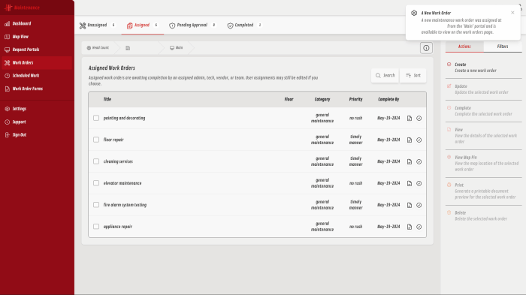This screenshot has width=526, height=295.
Task: Click the Main breadcrumb
Action: 177,48
